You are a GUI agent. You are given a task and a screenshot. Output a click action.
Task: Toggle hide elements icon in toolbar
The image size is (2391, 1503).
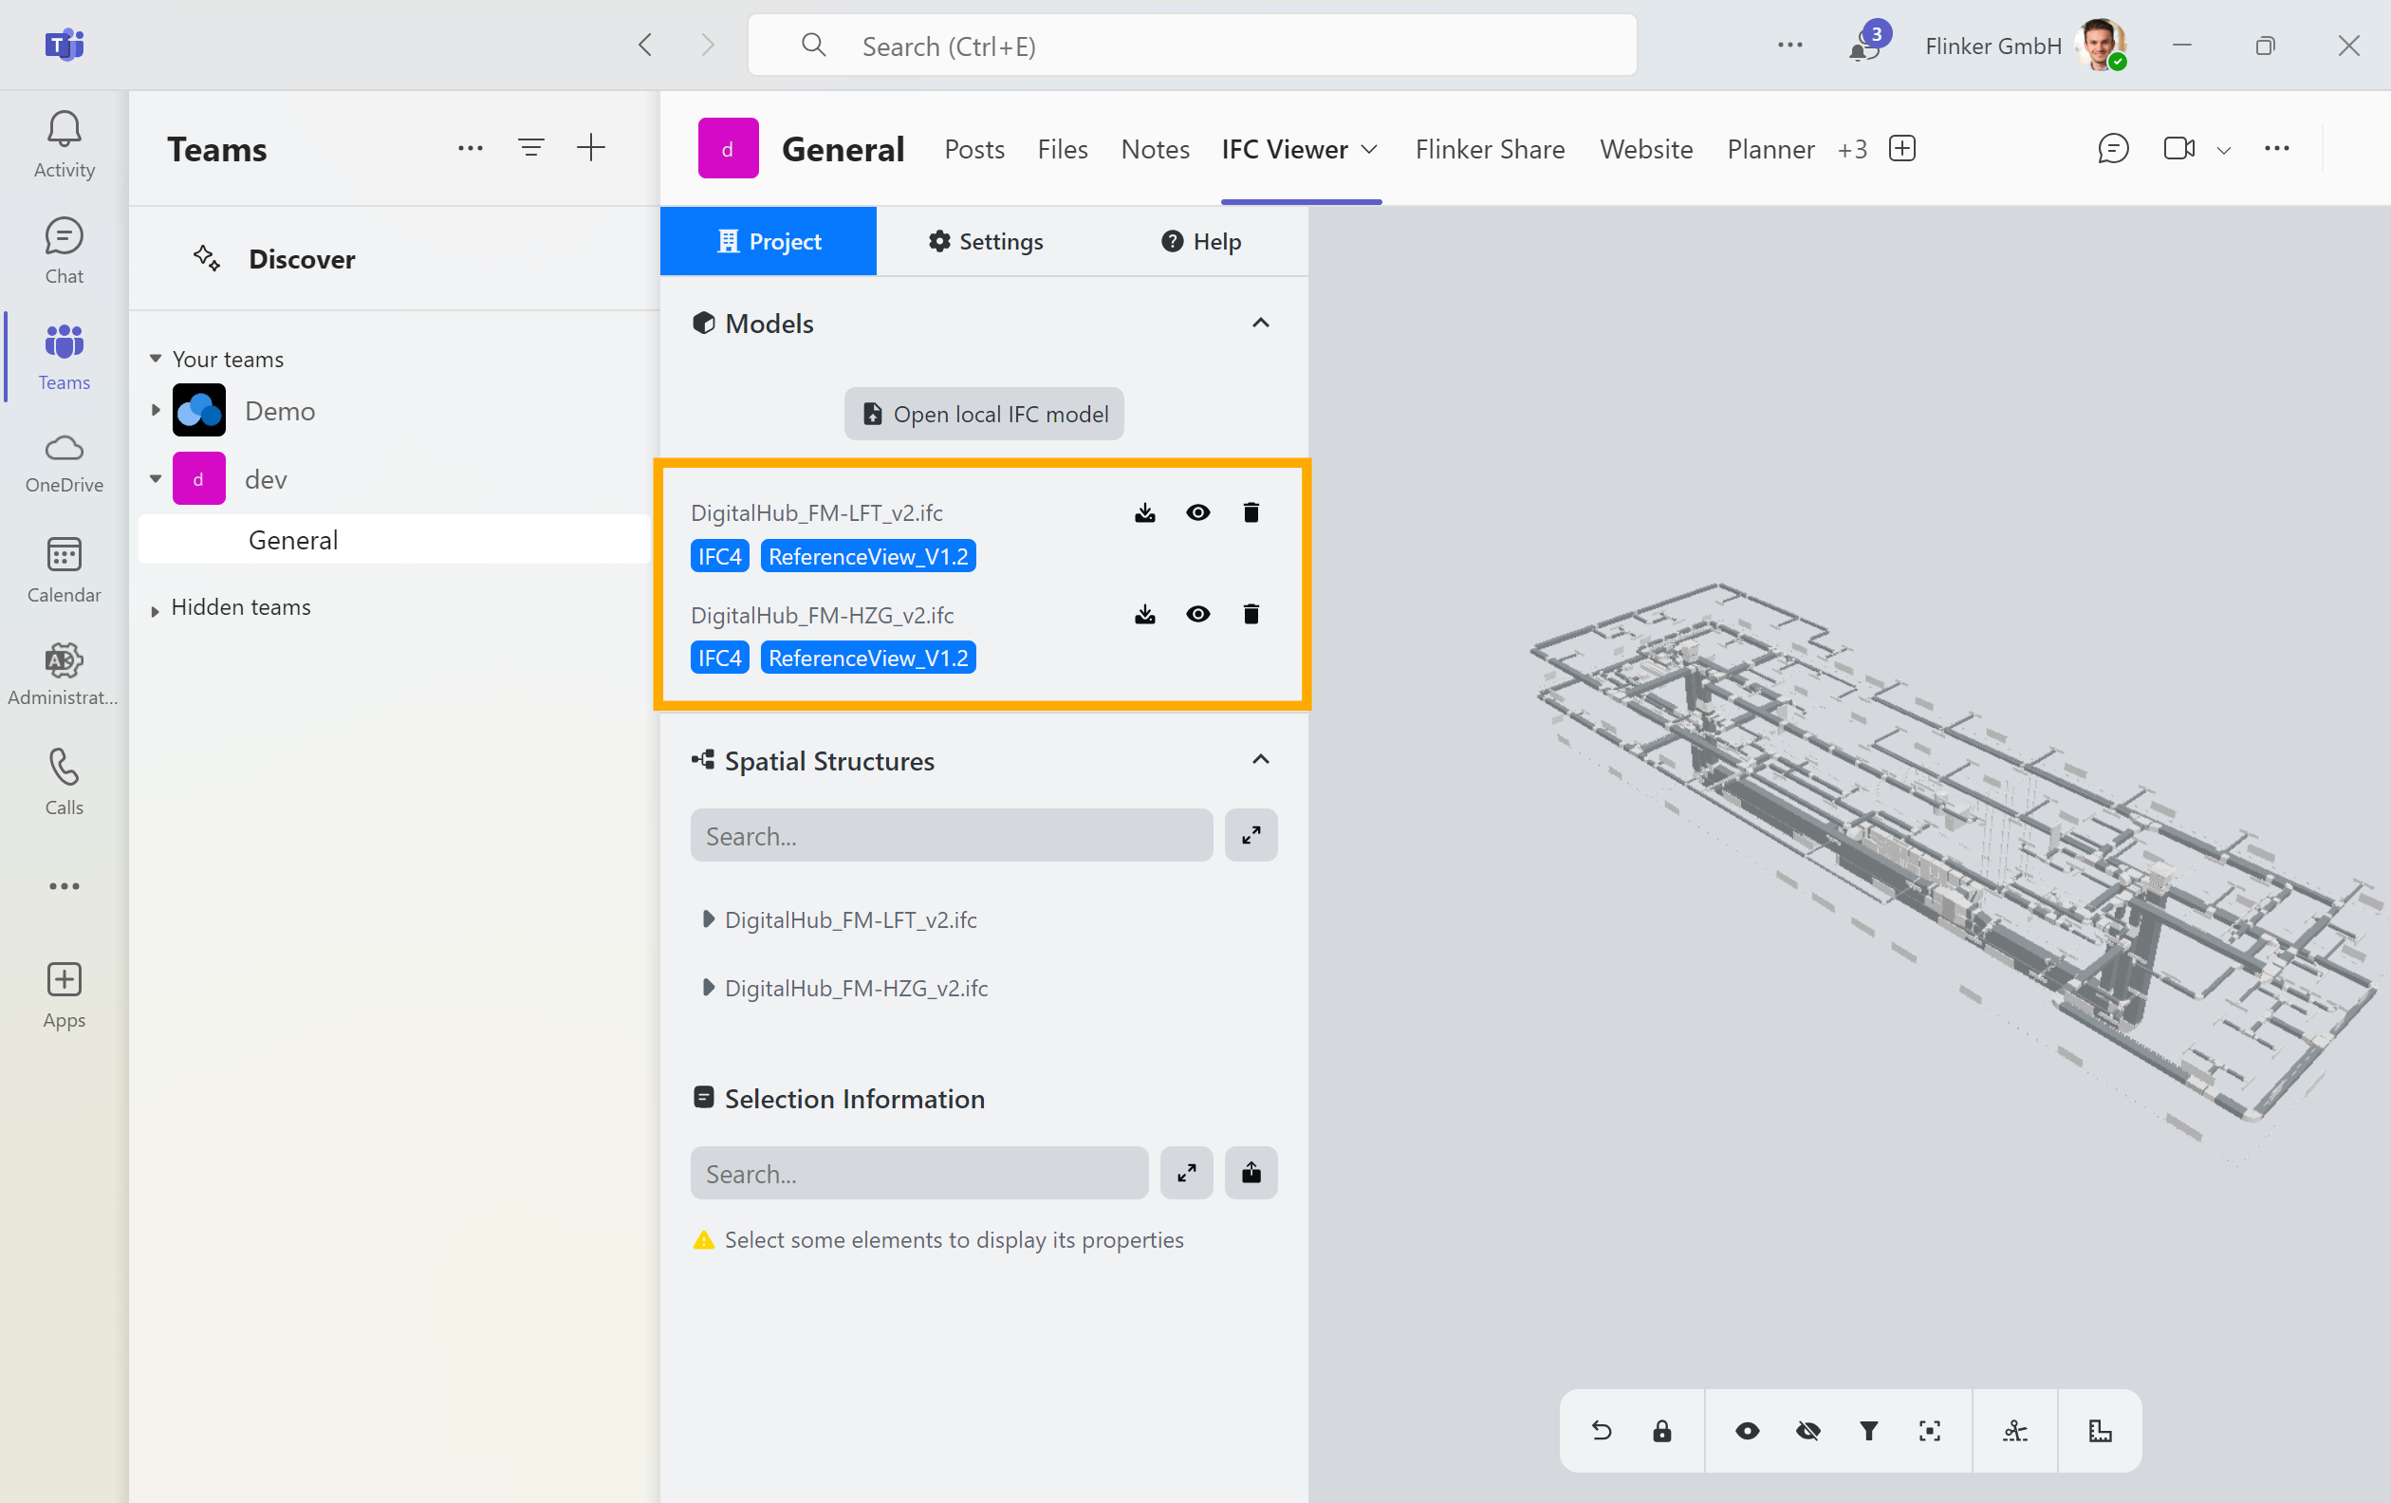[1806, 1430]
